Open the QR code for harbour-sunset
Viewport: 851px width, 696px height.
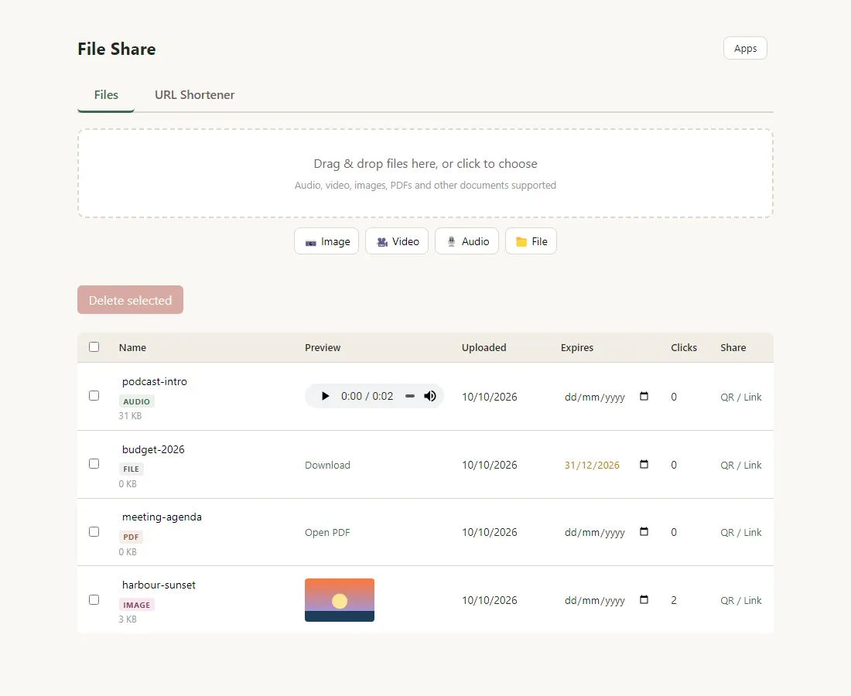[x=727, y=601]
